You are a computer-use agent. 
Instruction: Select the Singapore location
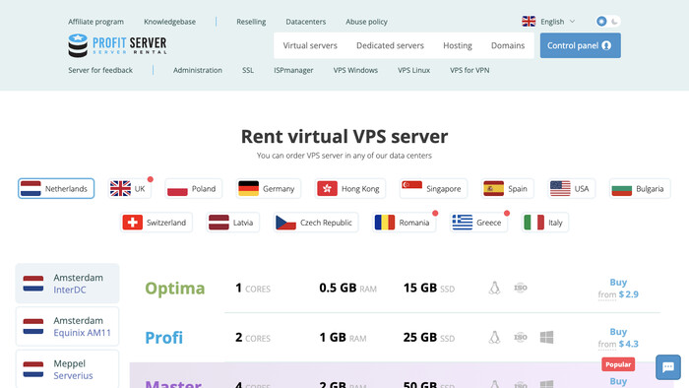433,188
